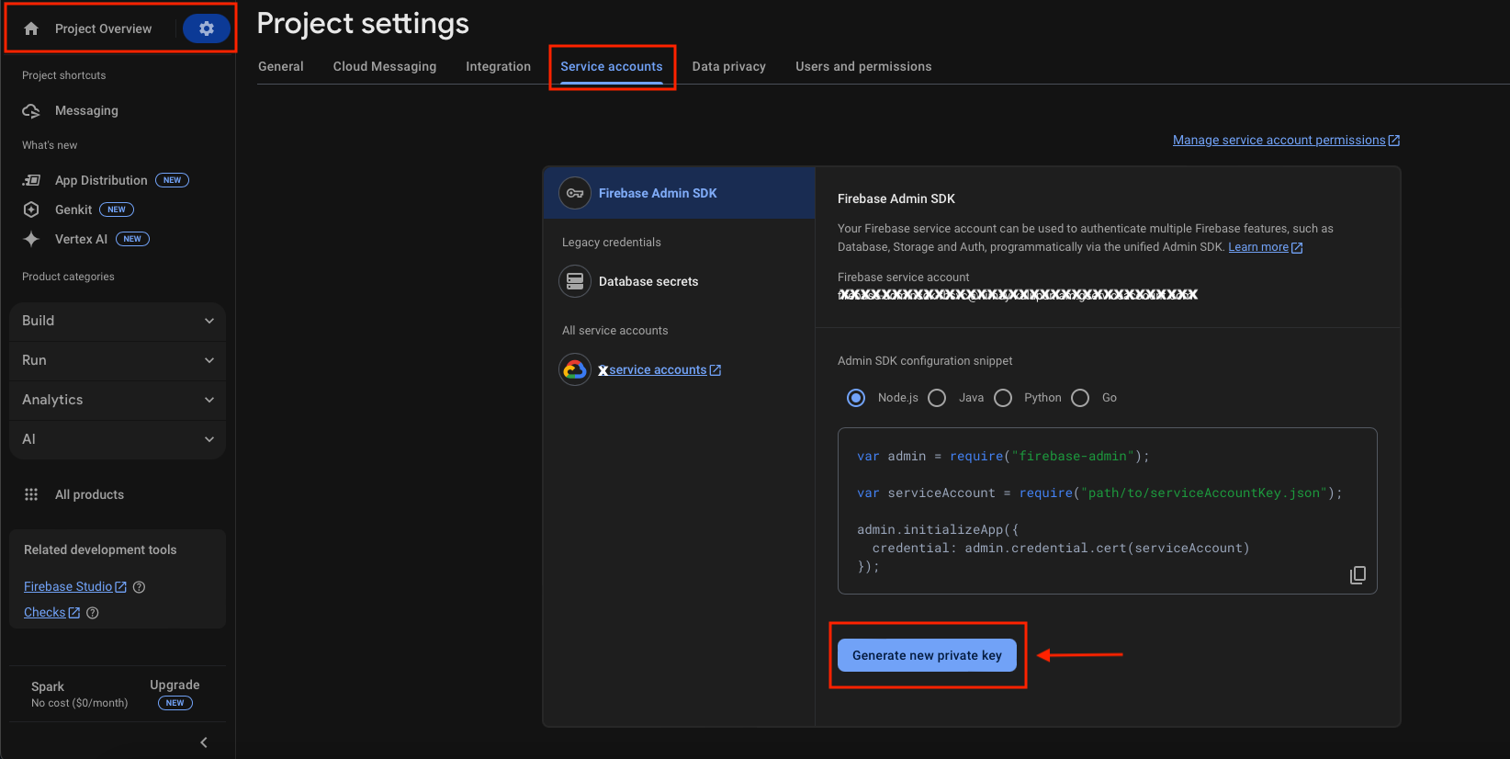
Task: Click Project Overview label
Action: coord(103,28)
